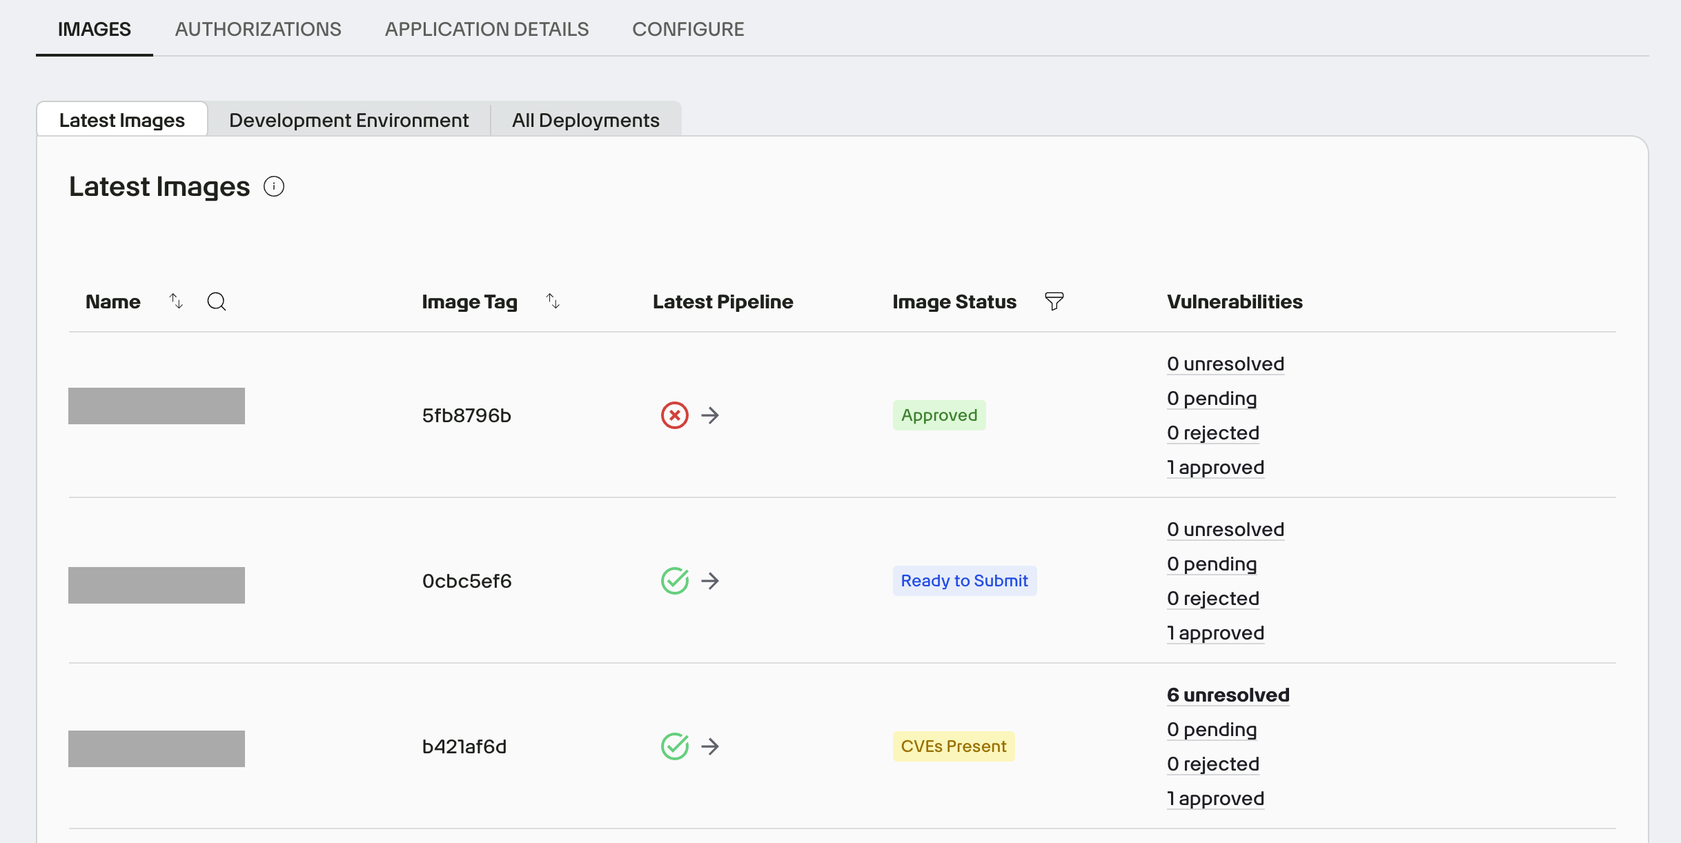Click failed pipeline icon for 5fb8796b
1681x843 pixels.
[674, 415]
